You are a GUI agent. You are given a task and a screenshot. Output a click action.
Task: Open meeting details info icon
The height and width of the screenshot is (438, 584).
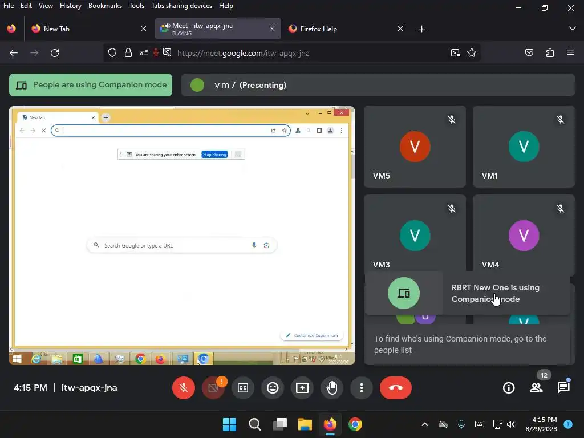(508, 388)
